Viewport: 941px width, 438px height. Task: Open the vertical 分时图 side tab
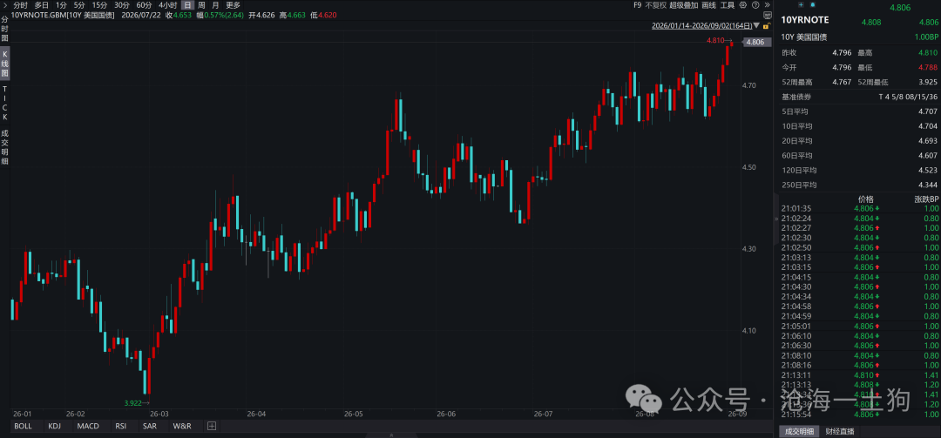point(5,28)
